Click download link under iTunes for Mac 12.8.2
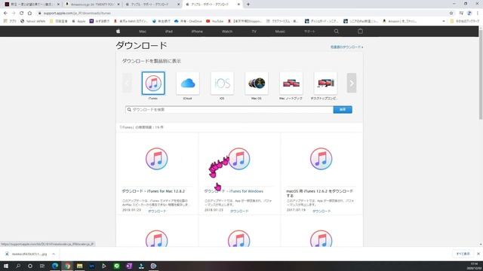The width and height of the screenshot is (483, 271). pos(157,211)
